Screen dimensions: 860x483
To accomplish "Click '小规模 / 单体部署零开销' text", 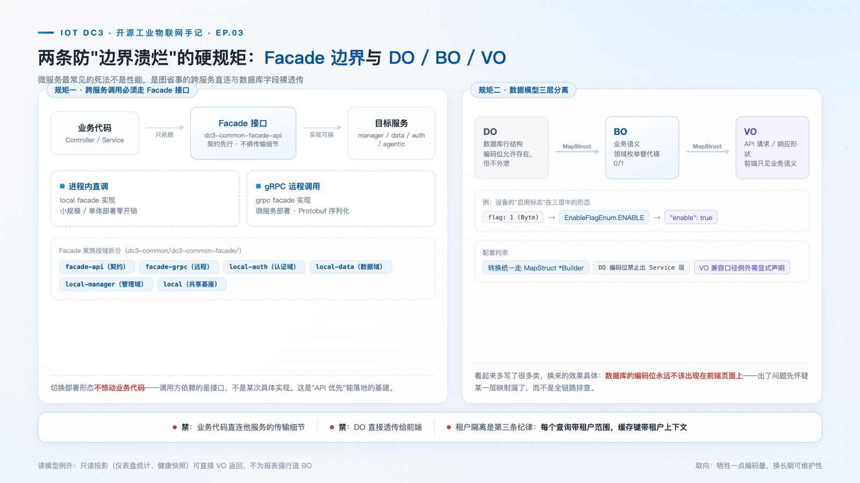I will tap(98, 211).
